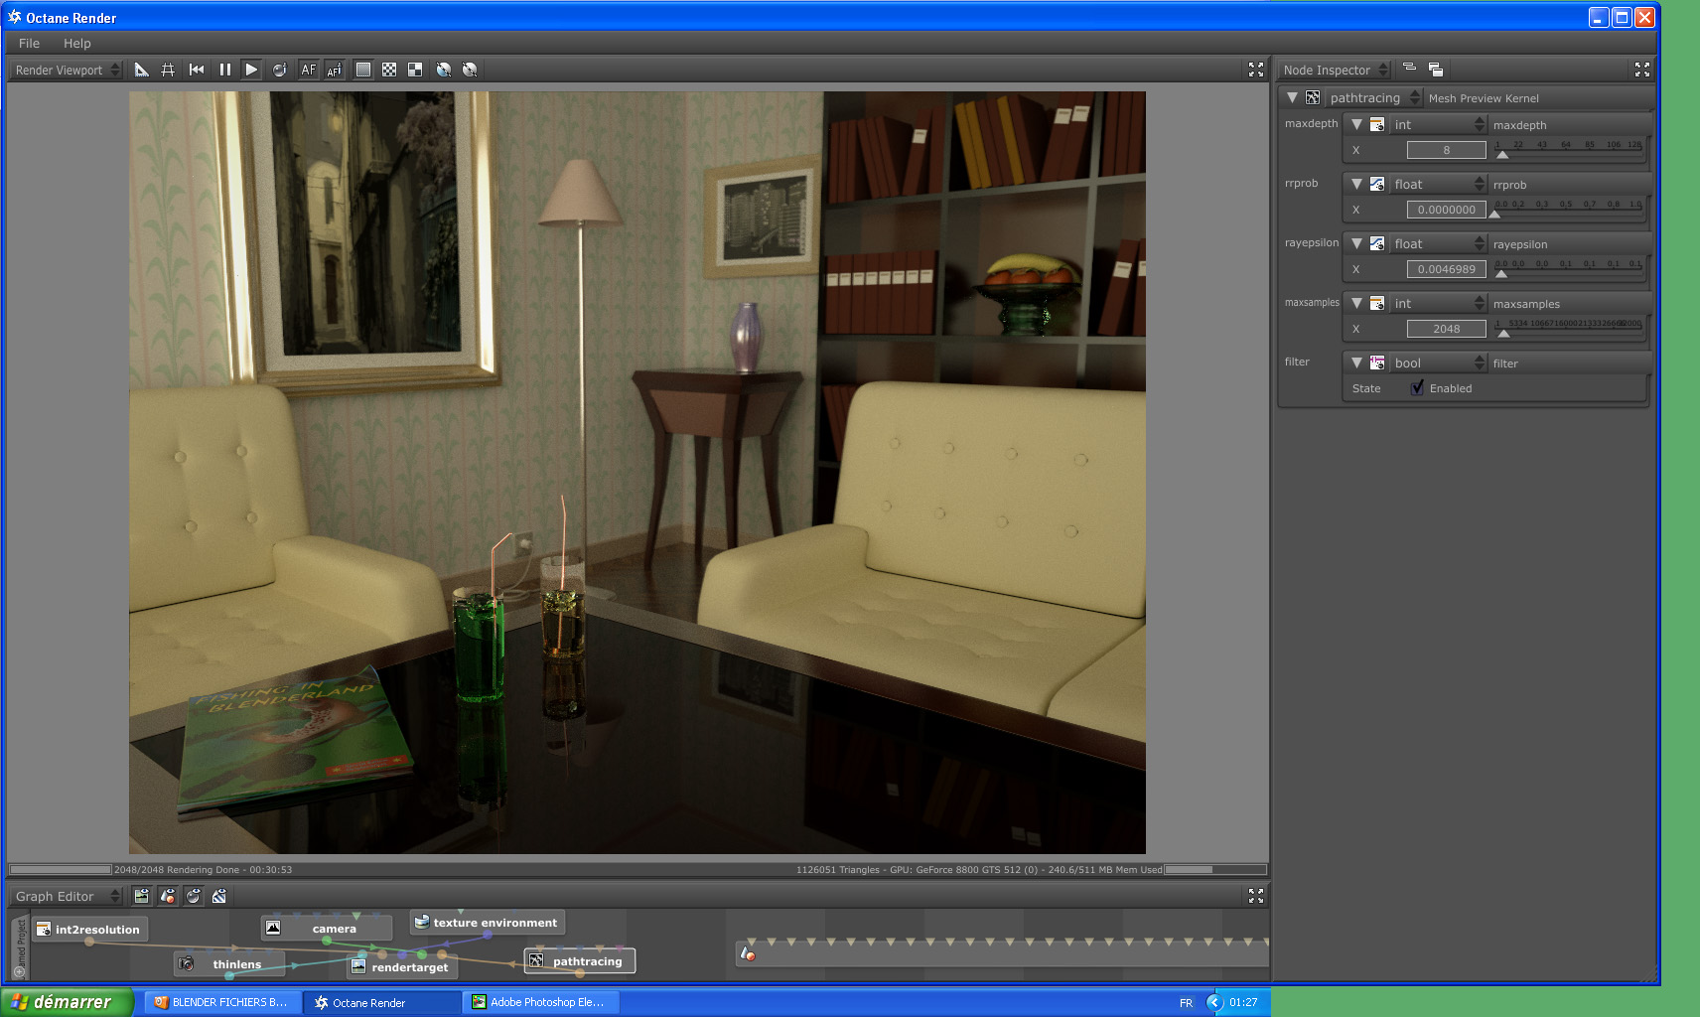Click the rayepsilon float node icon
Screen dimensions: 1700x1017
point(1377,243)
